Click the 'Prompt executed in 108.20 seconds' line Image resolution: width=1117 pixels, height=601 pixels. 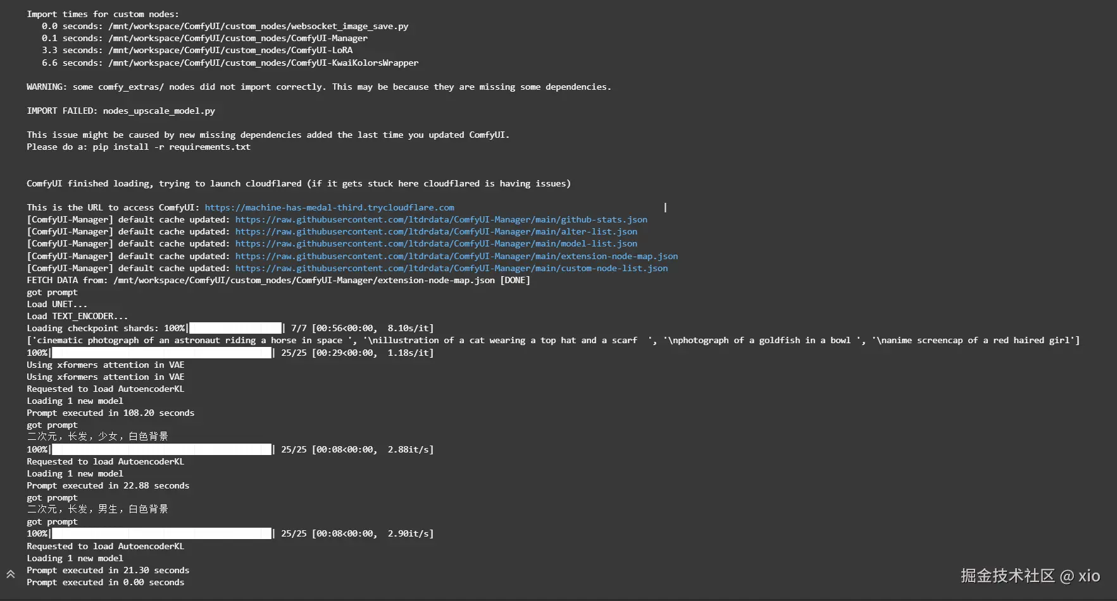point(111,413)
